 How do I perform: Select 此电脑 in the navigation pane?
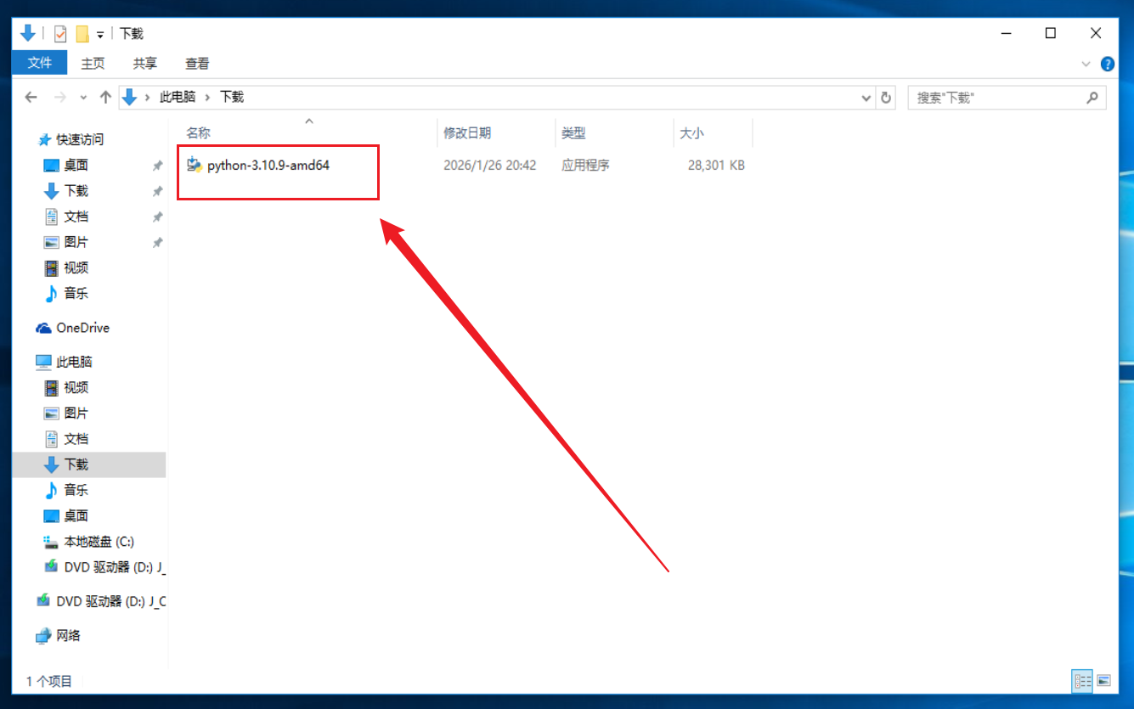pyautogui.click(x=74, y=362)
